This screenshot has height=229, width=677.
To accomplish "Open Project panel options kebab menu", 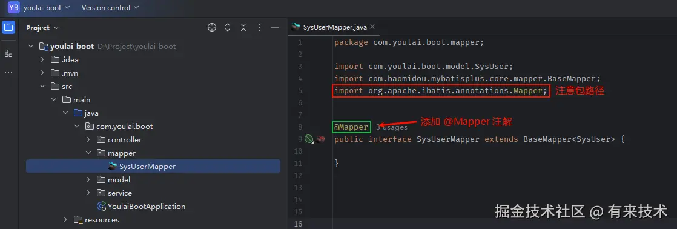I will (259, 28).
